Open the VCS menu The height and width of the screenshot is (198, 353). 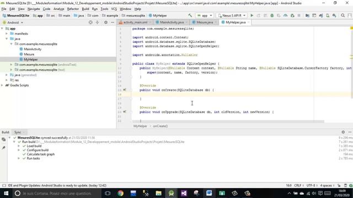coord(114,9)
